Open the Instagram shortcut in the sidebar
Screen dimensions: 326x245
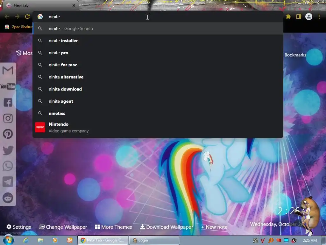[x=8, y=118]
